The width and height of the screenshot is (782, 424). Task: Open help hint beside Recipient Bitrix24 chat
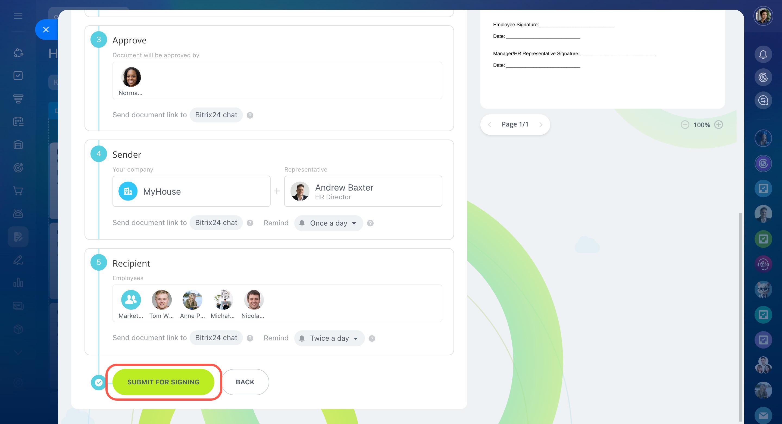pos(250,338)
